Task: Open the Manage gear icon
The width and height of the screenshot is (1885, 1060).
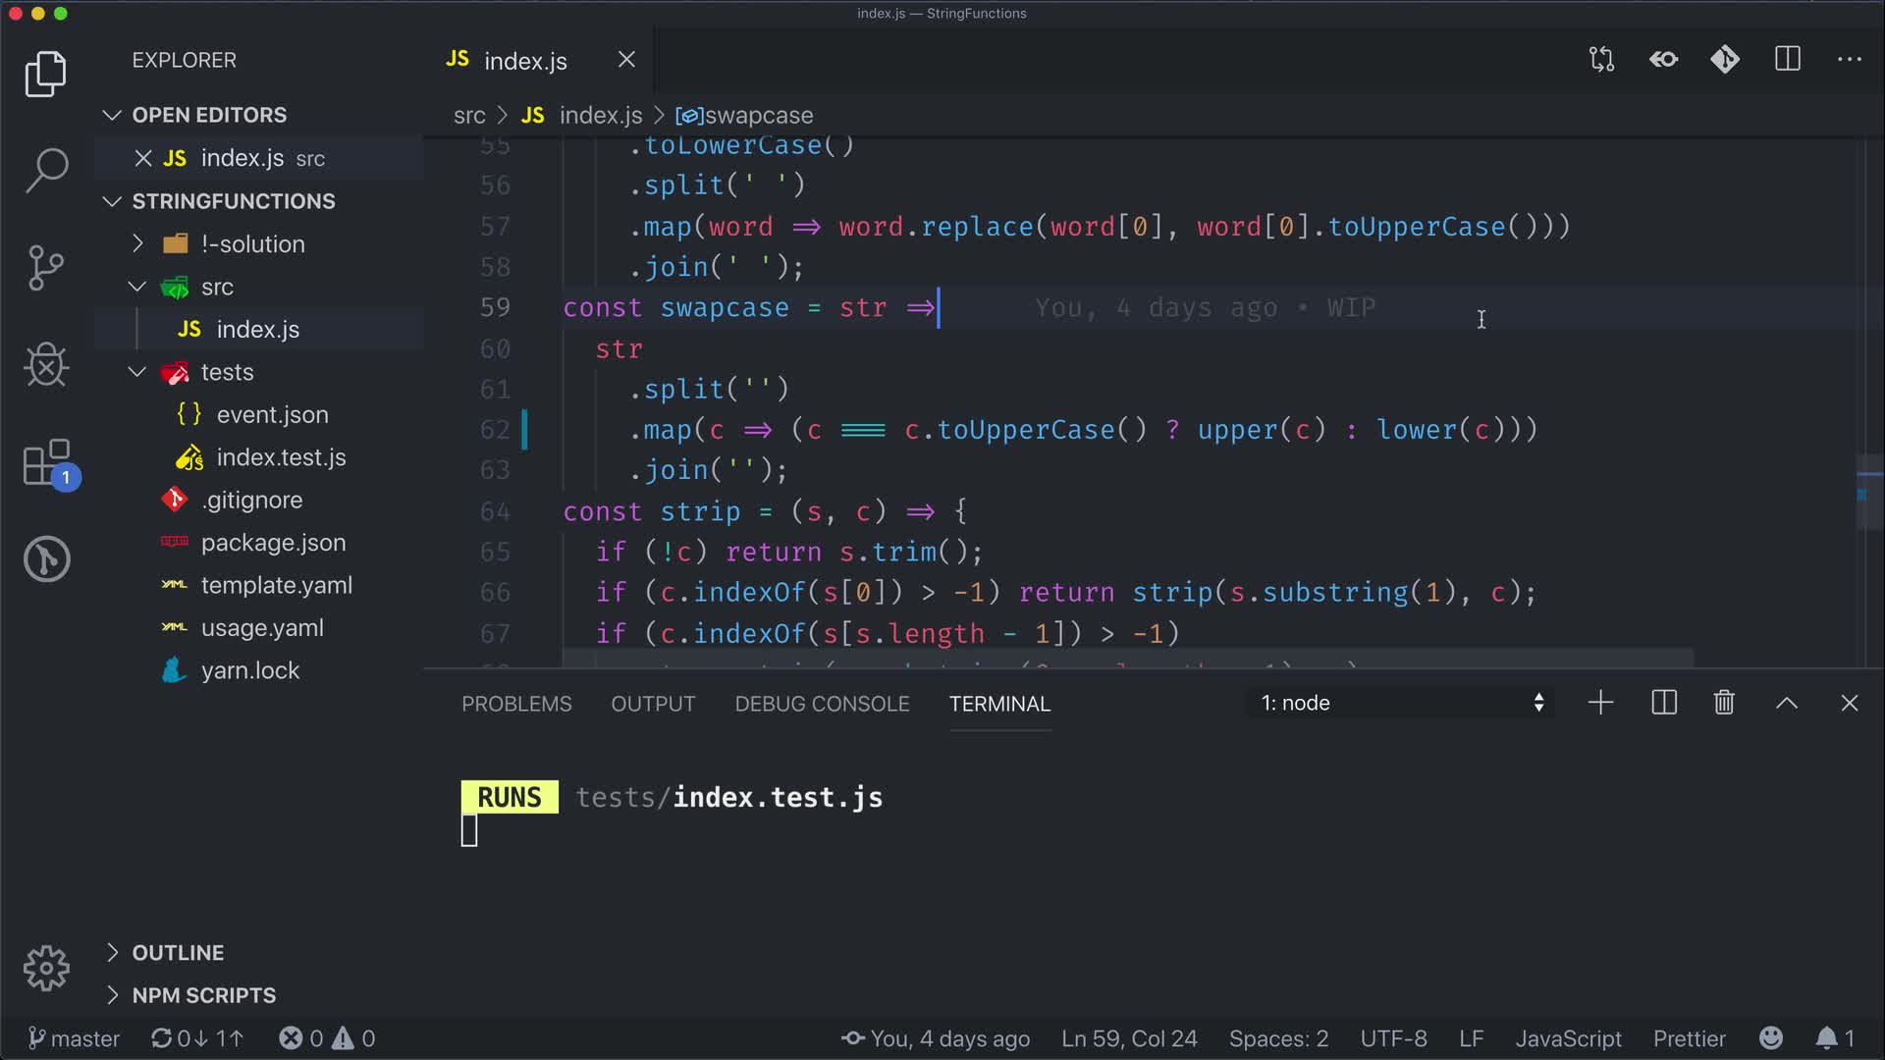Action: [x=46, y=969]
